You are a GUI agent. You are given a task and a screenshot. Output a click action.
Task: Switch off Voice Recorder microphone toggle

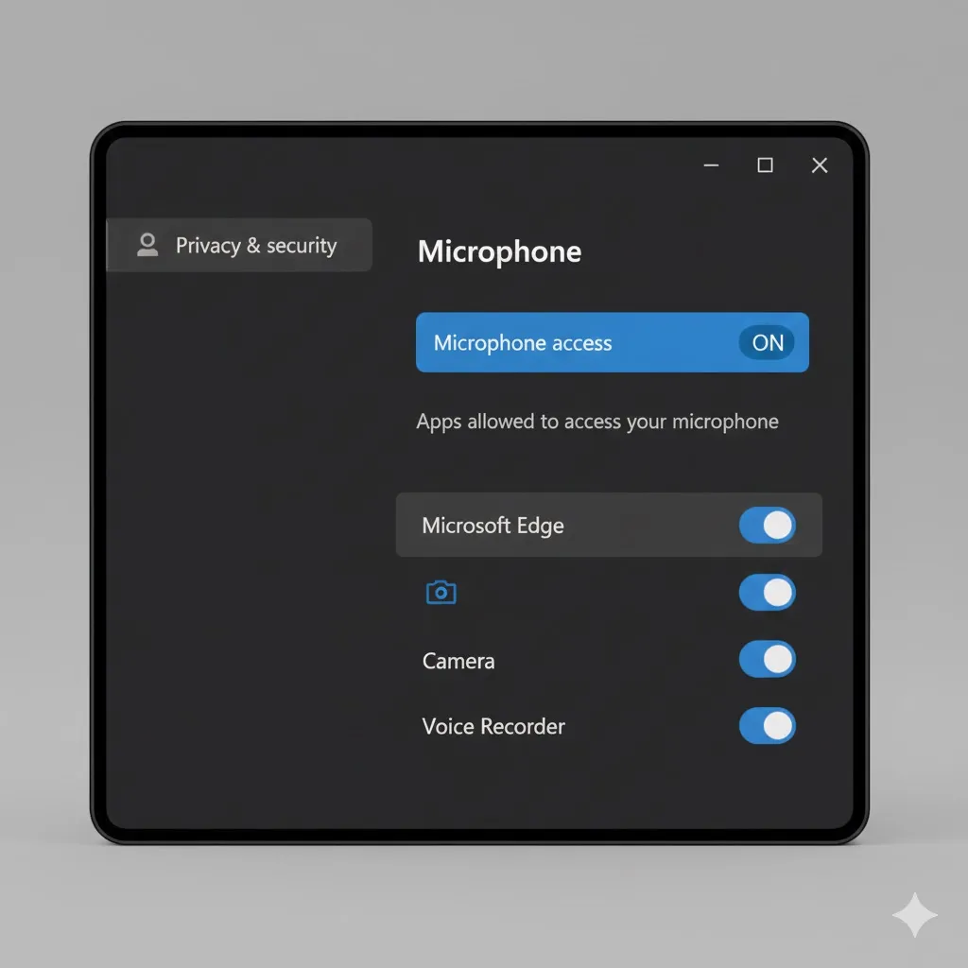(x=767, y=726)
